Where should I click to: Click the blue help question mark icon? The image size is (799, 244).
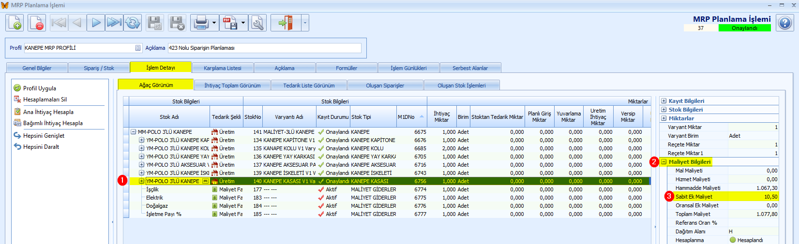(x=784, y=23)
